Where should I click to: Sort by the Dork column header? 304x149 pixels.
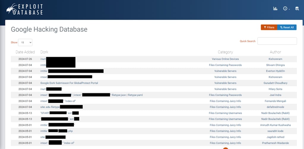pyautogui.click(x=44, y=52)
